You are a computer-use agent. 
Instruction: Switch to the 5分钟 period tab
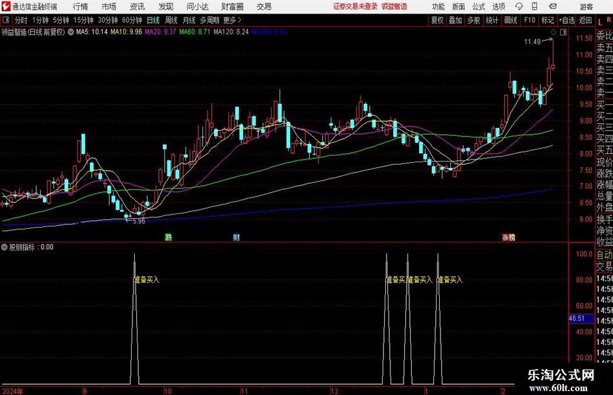(61, 20)
